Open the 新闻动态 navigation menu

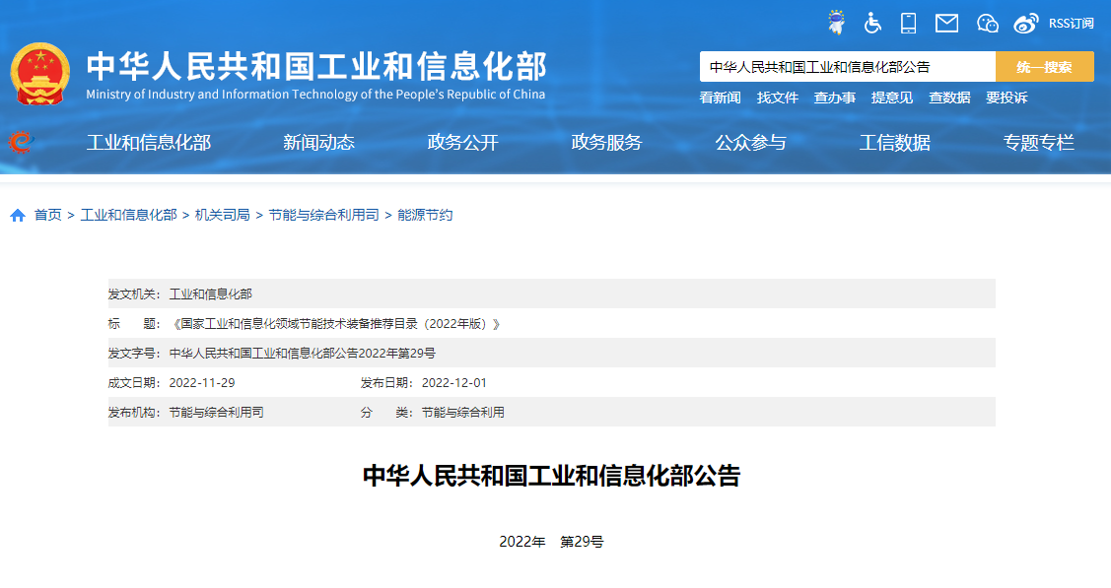click(x=318, y=143)
